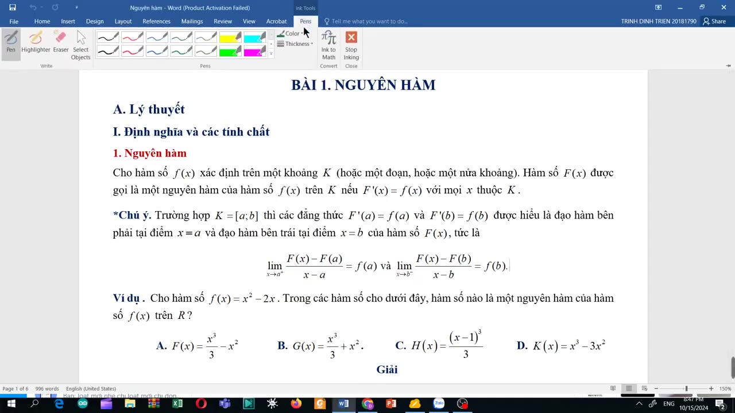This screenshot has width=735, height=413.
Task: Click the Select Objects tool
Action: click(x=80, y=45)
